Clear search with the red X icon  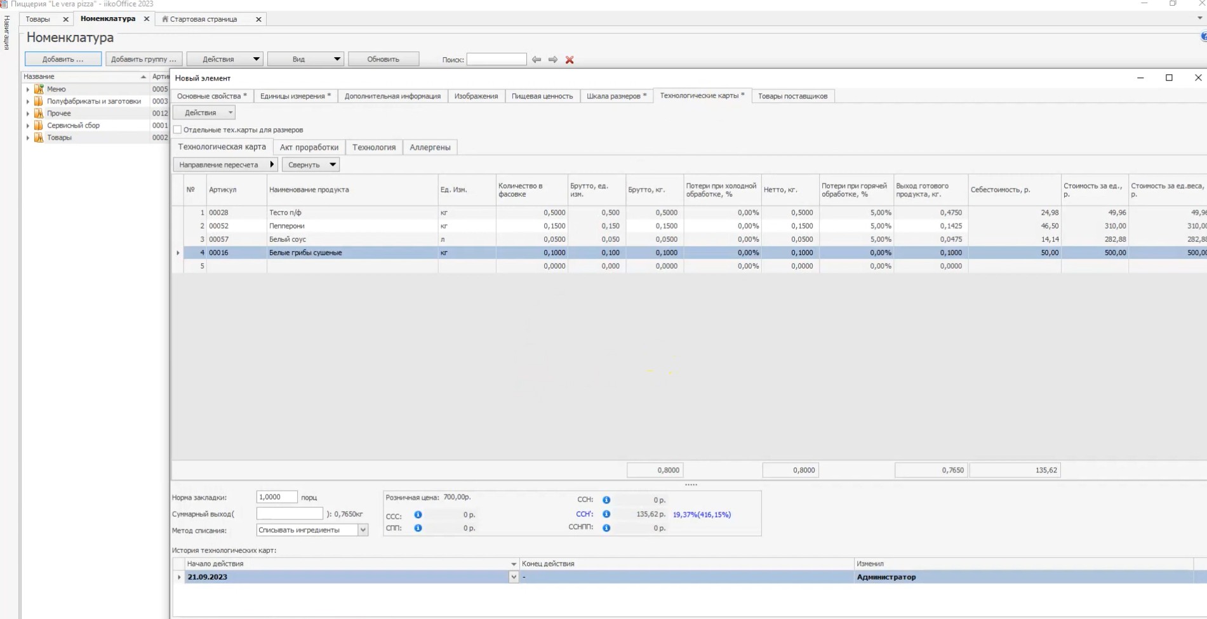tap(570, 60)
